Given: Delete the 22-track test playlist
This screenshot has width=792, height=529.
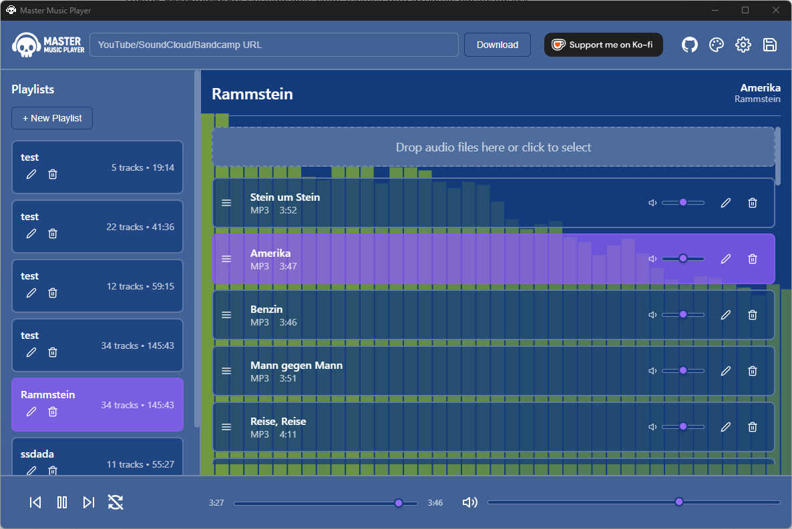Looking at the screenshot, I should pos(53,233).
